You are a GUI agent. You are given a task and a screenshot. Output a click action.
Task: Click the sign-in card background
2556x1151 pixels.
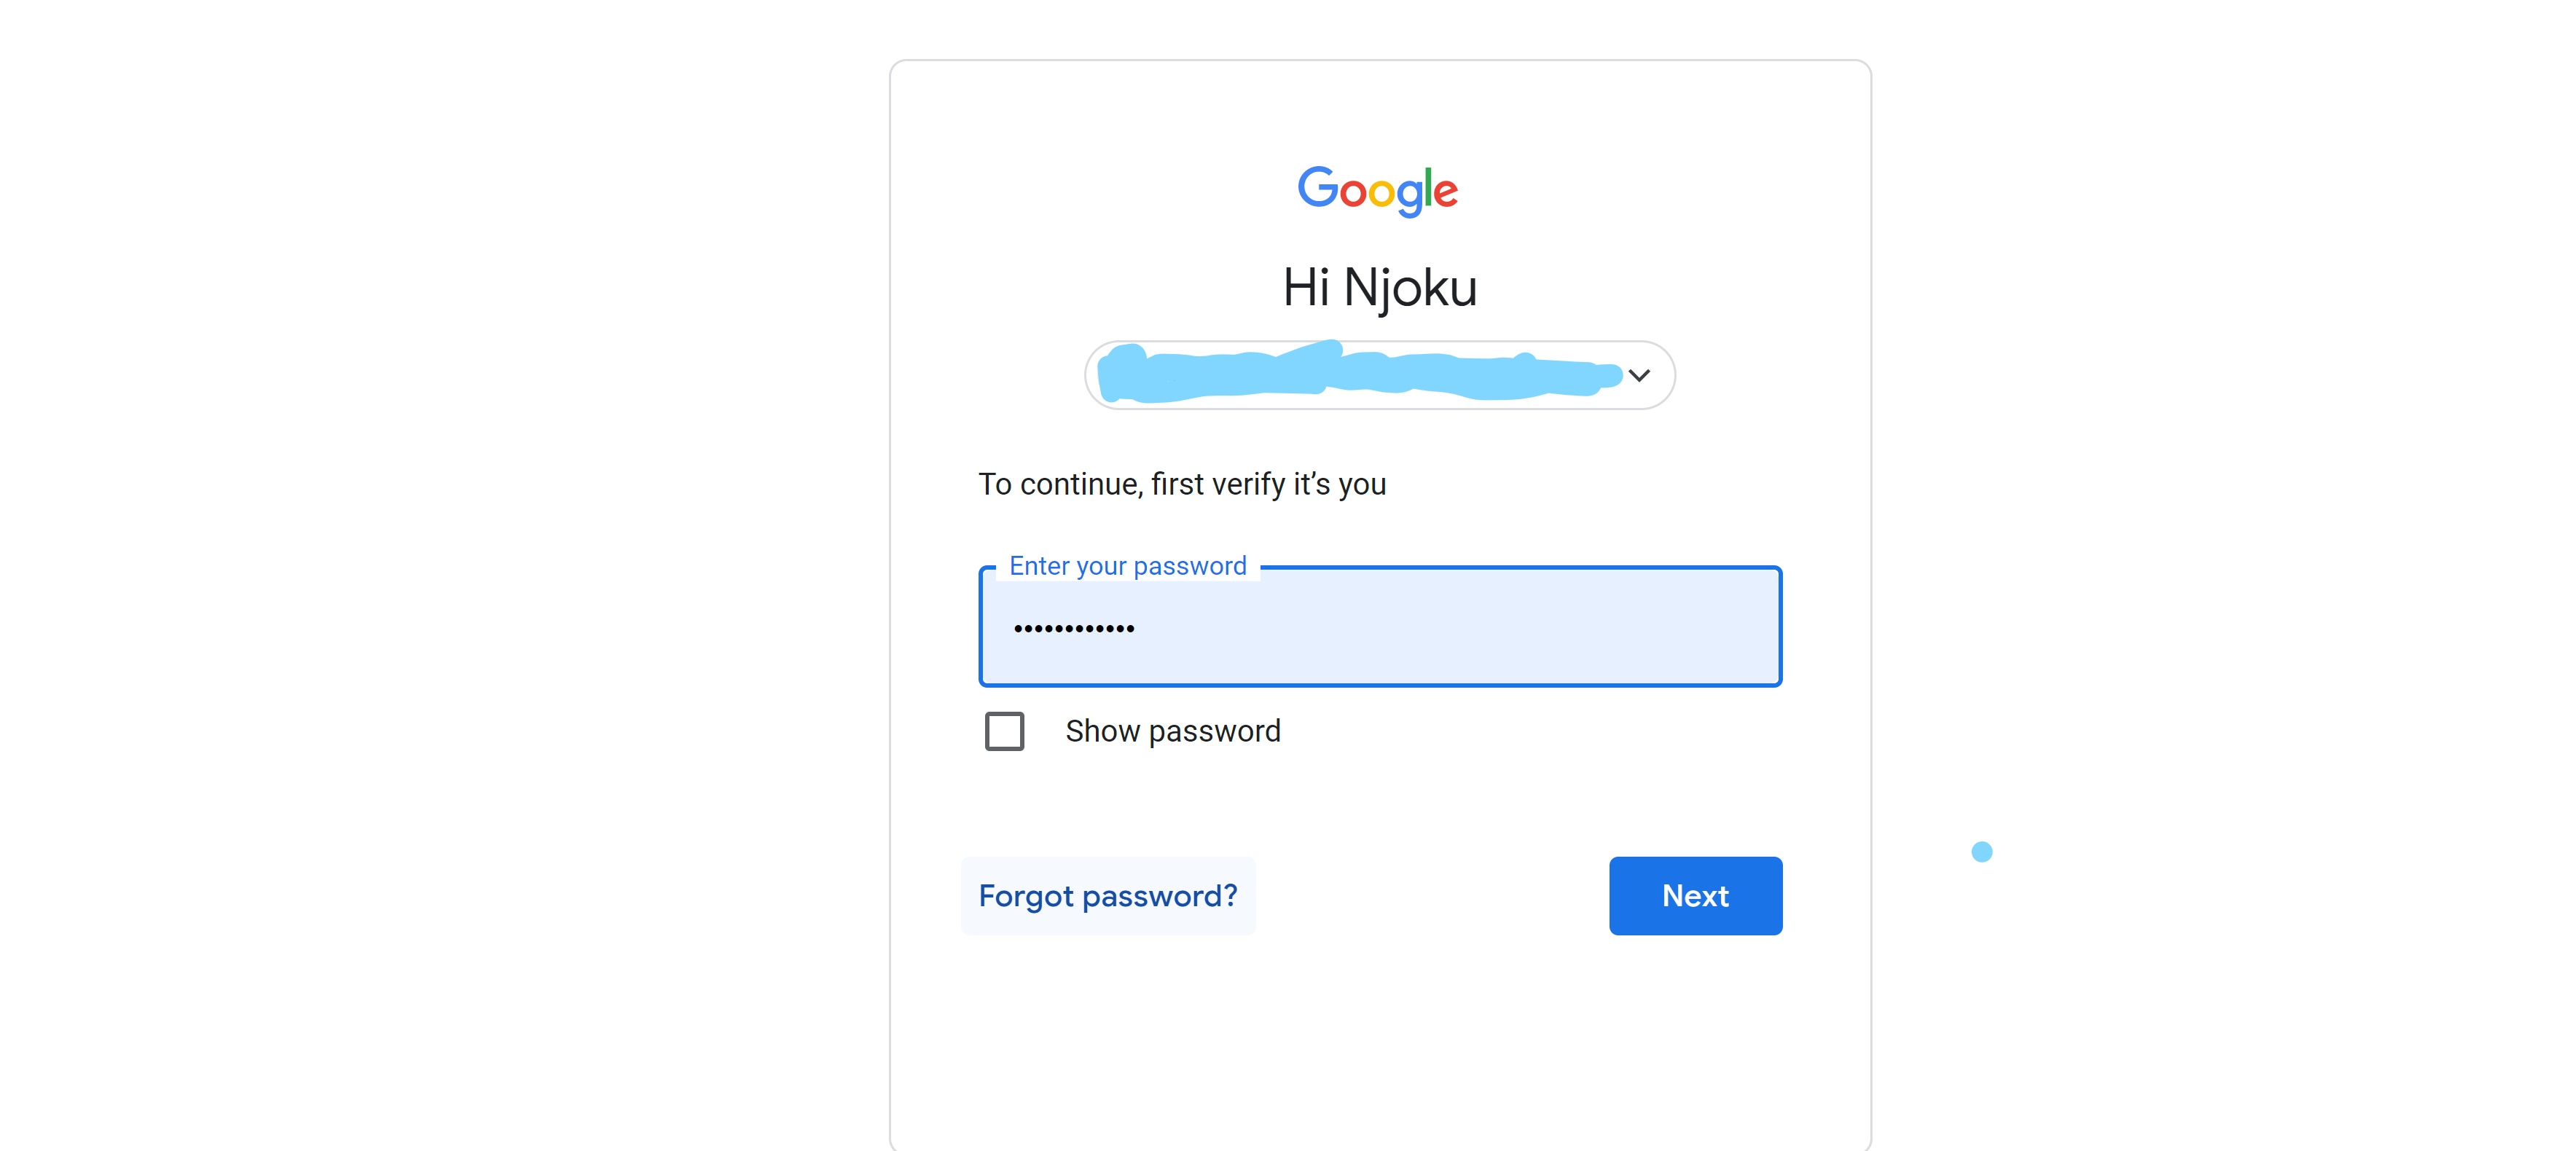(x=1379, y=1052)
